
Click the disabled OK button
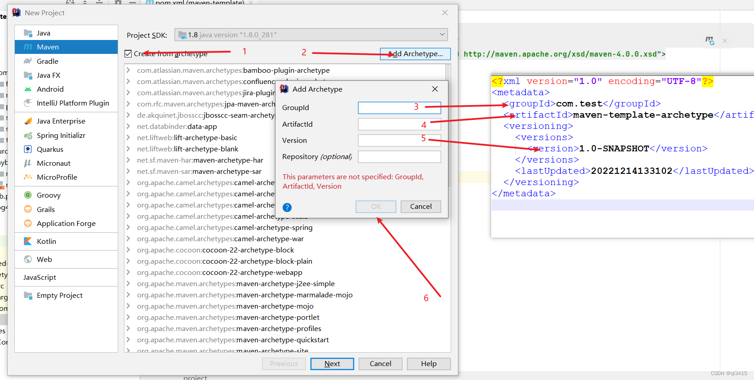[x=376, y=207]
